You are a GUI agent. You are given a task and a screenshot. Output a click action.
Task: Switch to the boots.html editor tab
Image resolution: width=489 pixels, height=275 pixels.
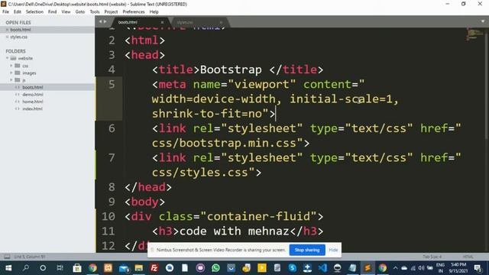(128, 22)
